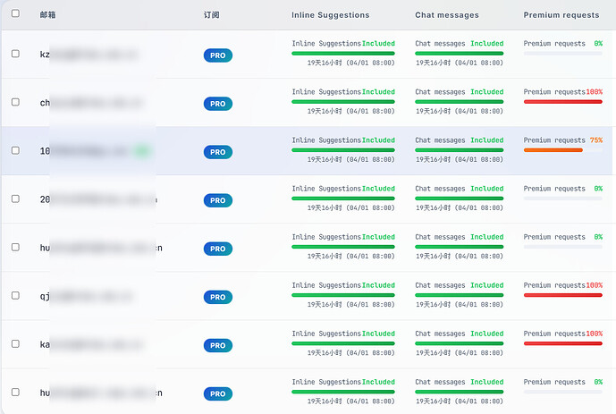
Task: Click Inline Suggestions 'Included' in the 20 row
Action: 378,189
